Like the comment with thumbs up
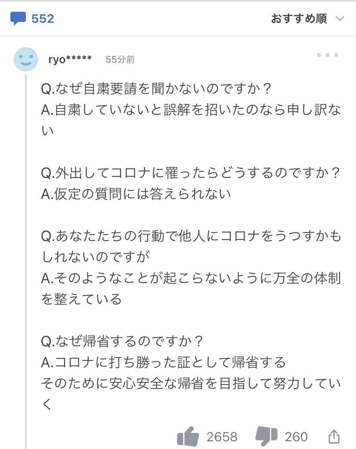The image size is (356, 449). click(x=188, y=437)
